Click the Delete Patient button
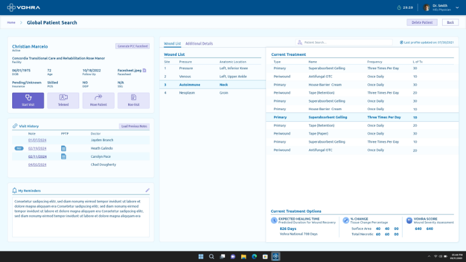The width and height of the screenshot is (466, 262). pyautogui.click(x=422, y=22)
